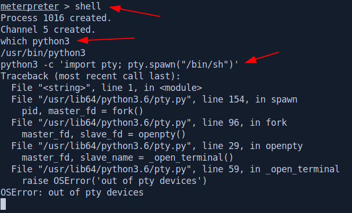The width and height of the screenshot is (352, 213).
Task: Click the block cursor at the terminal bottom
Action: [x=3, y=204]
